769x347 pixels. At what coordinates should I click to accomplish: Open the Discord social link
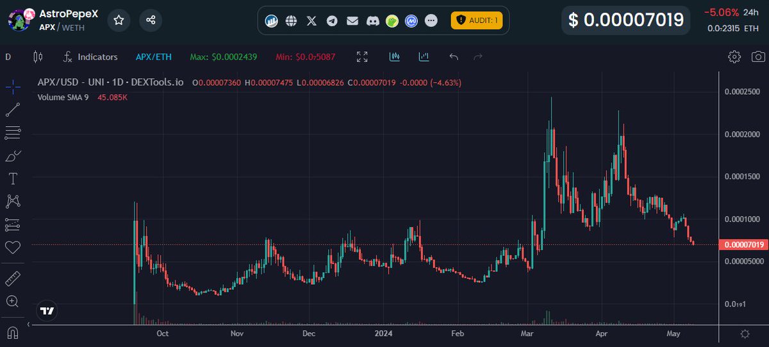pos(372,20)
